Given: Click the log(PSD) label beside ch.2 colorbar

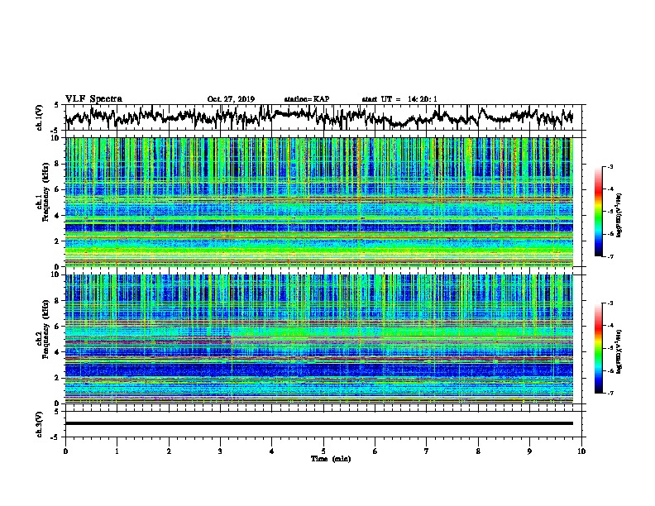Looking at the screenshot, I should click(619, 351).
